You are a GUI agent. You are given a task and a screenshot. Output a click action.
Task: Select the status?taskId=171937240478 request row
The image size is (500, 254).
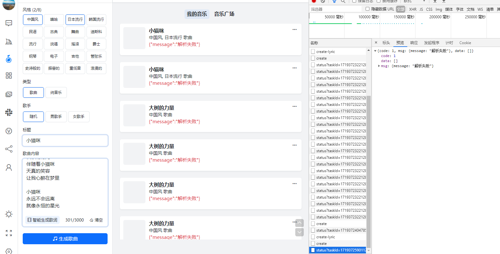click(x=338, y=230)
